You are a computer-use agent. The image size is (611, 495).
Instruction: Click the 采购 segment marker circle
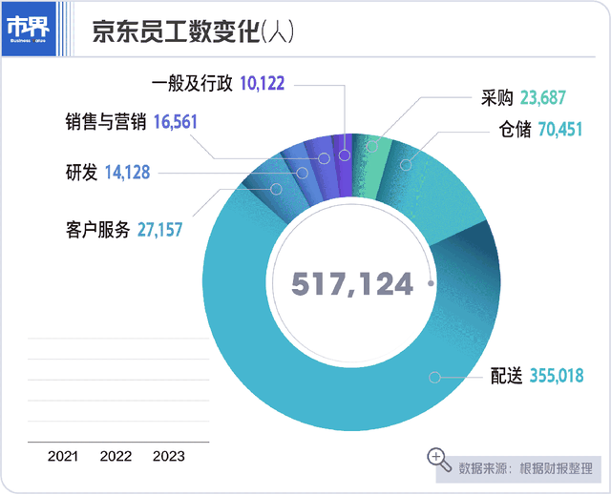372,146
